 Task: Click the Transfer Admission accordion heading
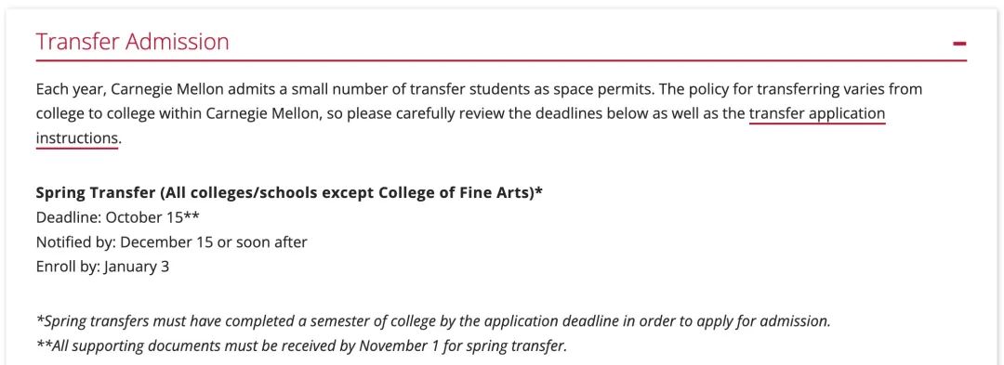(x=133, y=42)
